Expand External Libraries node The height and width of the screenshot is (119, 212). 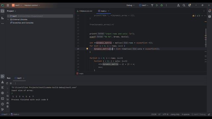(8, 20)
